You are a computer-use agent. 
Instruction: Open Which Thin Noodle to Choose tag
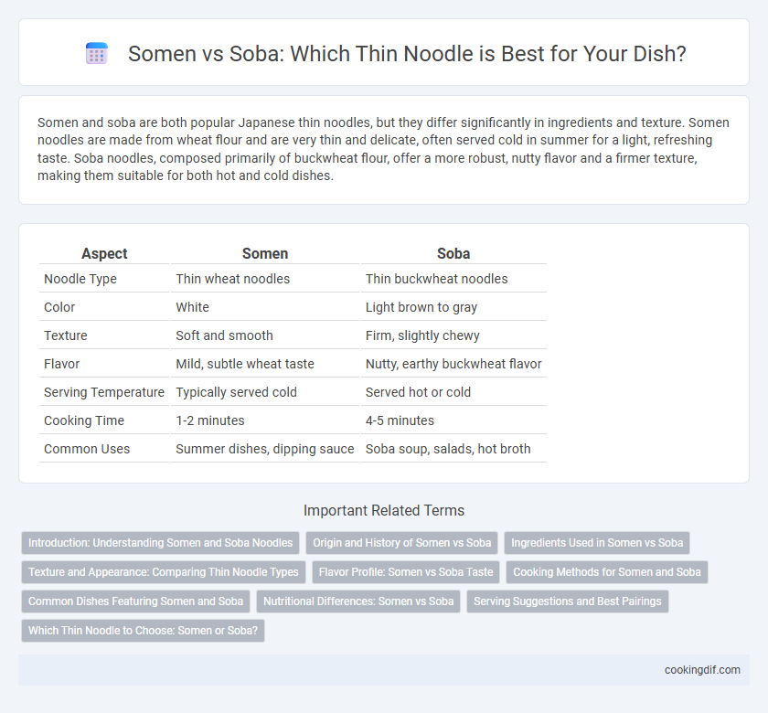click(x=143, y=631)
